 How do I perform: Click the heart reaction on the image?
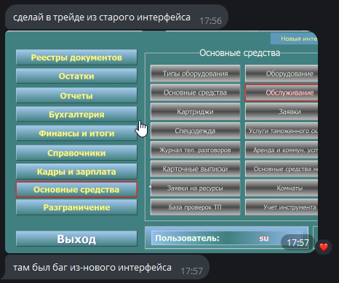pos(324,247)
